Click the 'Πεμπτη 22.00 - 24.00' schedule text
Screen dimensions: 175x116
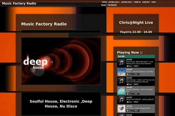136,32
